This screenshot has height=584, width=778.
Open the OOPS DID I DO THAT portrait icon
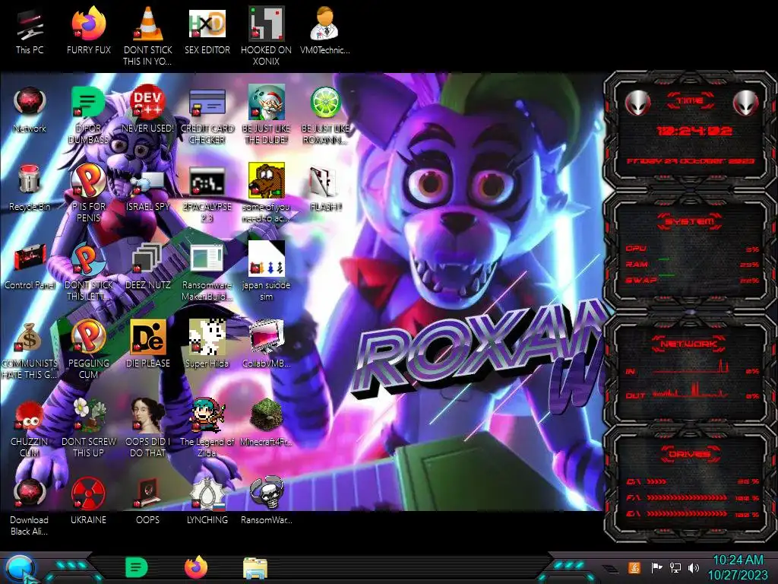tap(148, 428)
